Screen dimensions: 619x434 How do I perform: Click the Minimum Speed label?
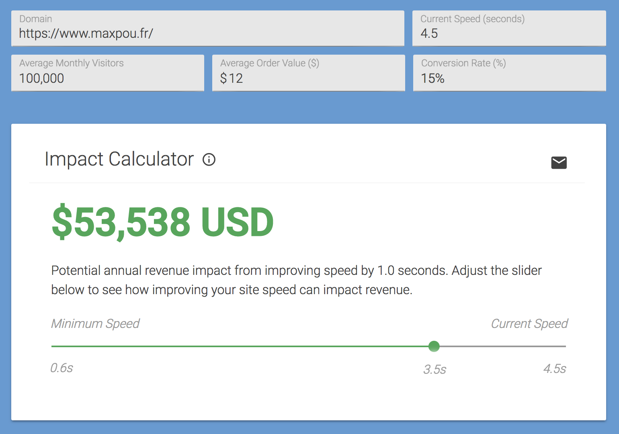pos(95,323)
